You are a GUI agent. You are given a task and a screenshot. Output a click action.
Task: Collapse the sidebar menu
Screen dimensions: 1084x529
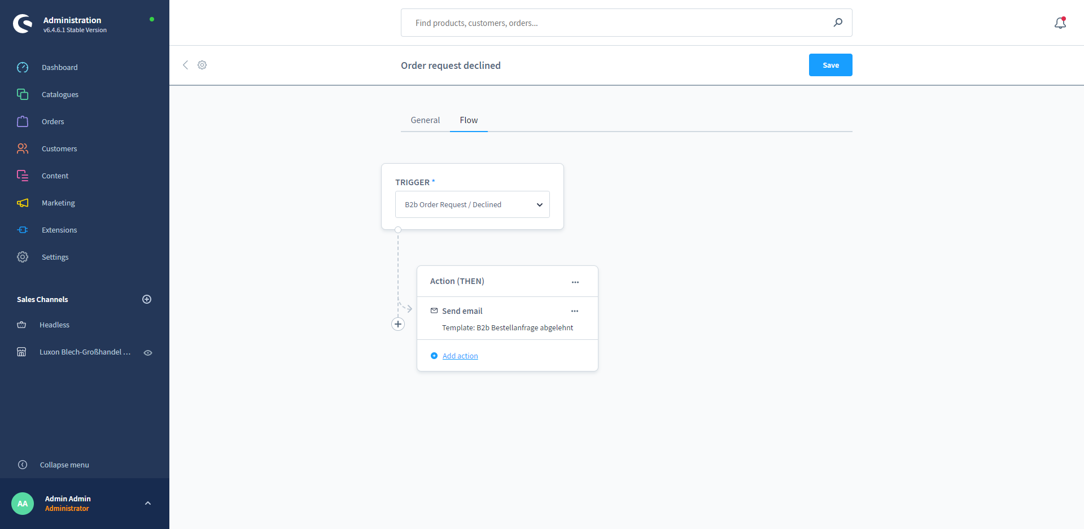pos(64,465)
